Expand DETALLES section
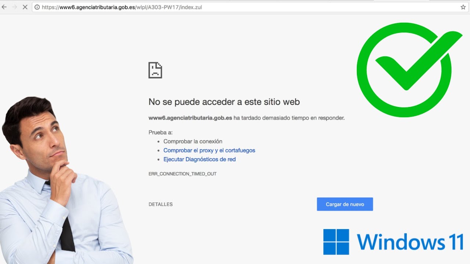The width and height of the screenshot is (470, 264). (x=160, y=204)
